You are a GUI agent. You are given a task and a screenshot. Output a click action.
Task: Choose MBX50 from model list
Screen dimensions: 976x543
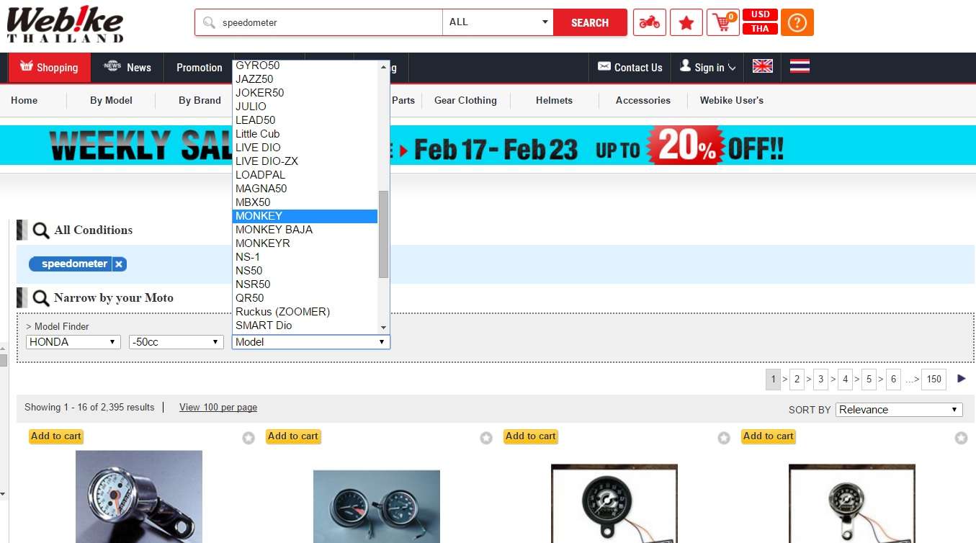pos(305,202)
